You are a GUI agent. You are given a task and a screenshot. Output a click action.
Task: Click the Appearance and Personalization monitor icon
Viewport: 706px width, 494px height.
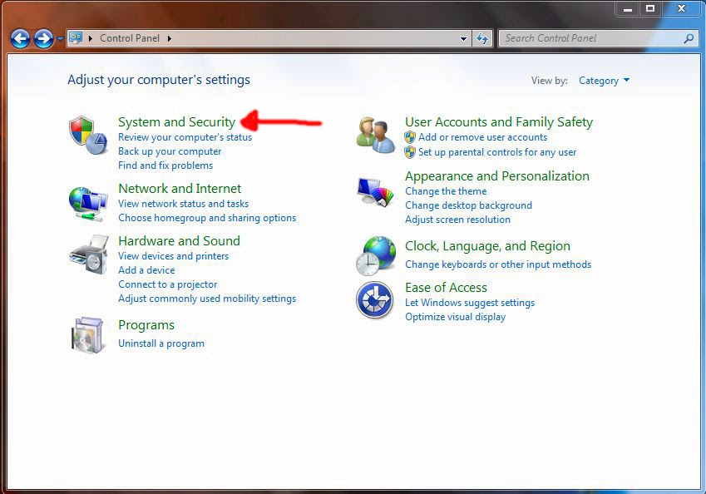click(x=376, y=192)
